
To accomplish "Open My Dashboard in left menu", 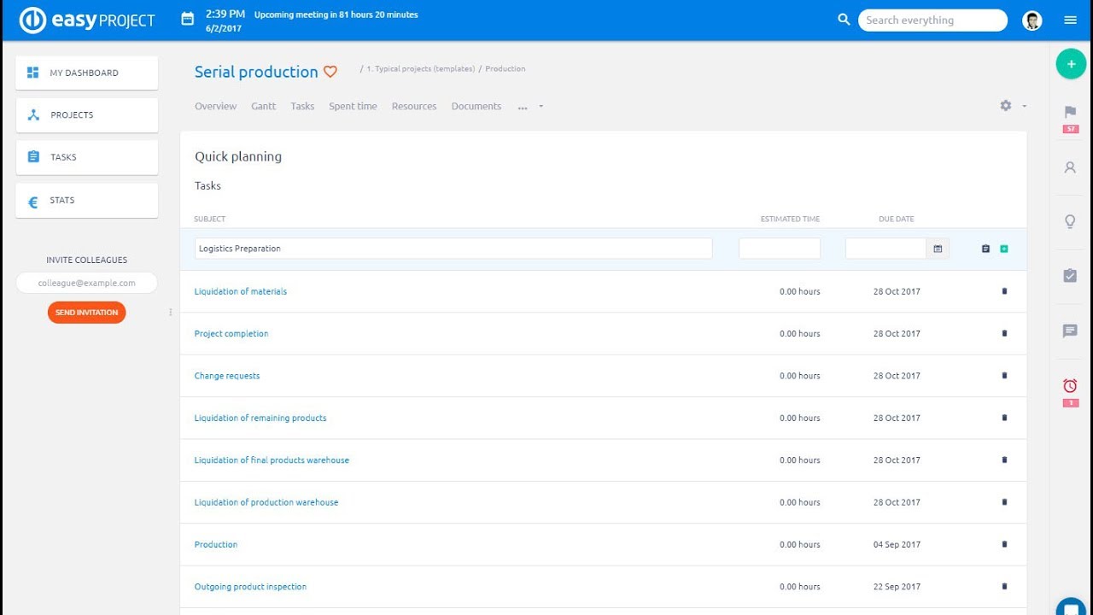I will coord(86,73).
